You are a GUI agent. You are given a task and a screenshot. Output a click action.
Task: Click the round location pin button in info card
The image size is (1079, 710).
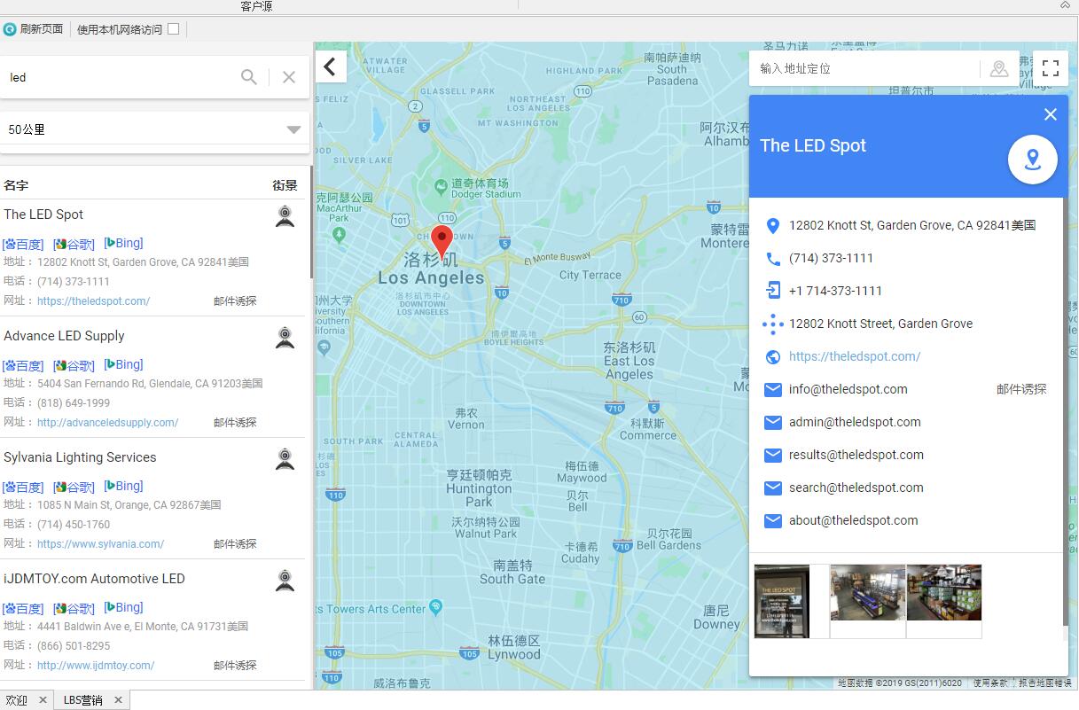[1032, 160]
